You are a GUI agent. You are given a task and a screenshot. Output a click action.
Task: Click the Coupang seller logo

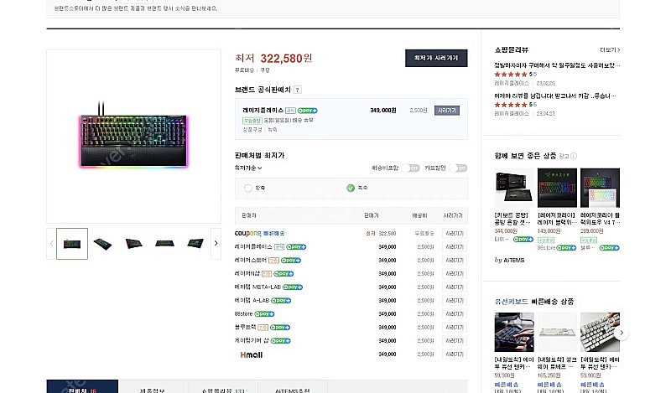point(247,234)
